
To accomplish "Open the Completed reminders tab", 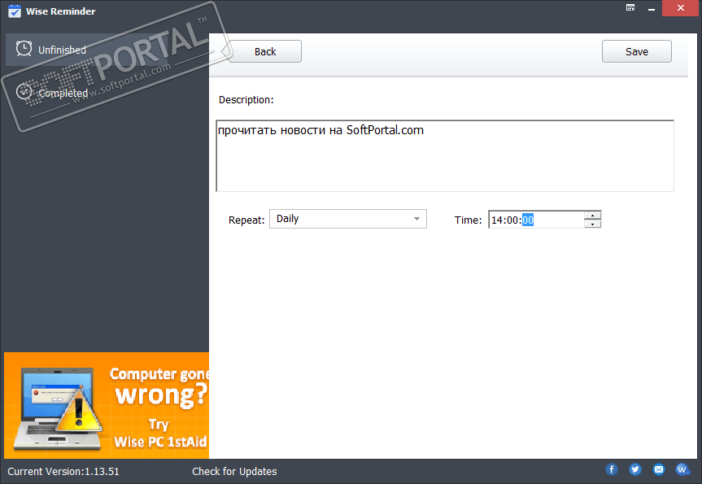I will [107, 93].
